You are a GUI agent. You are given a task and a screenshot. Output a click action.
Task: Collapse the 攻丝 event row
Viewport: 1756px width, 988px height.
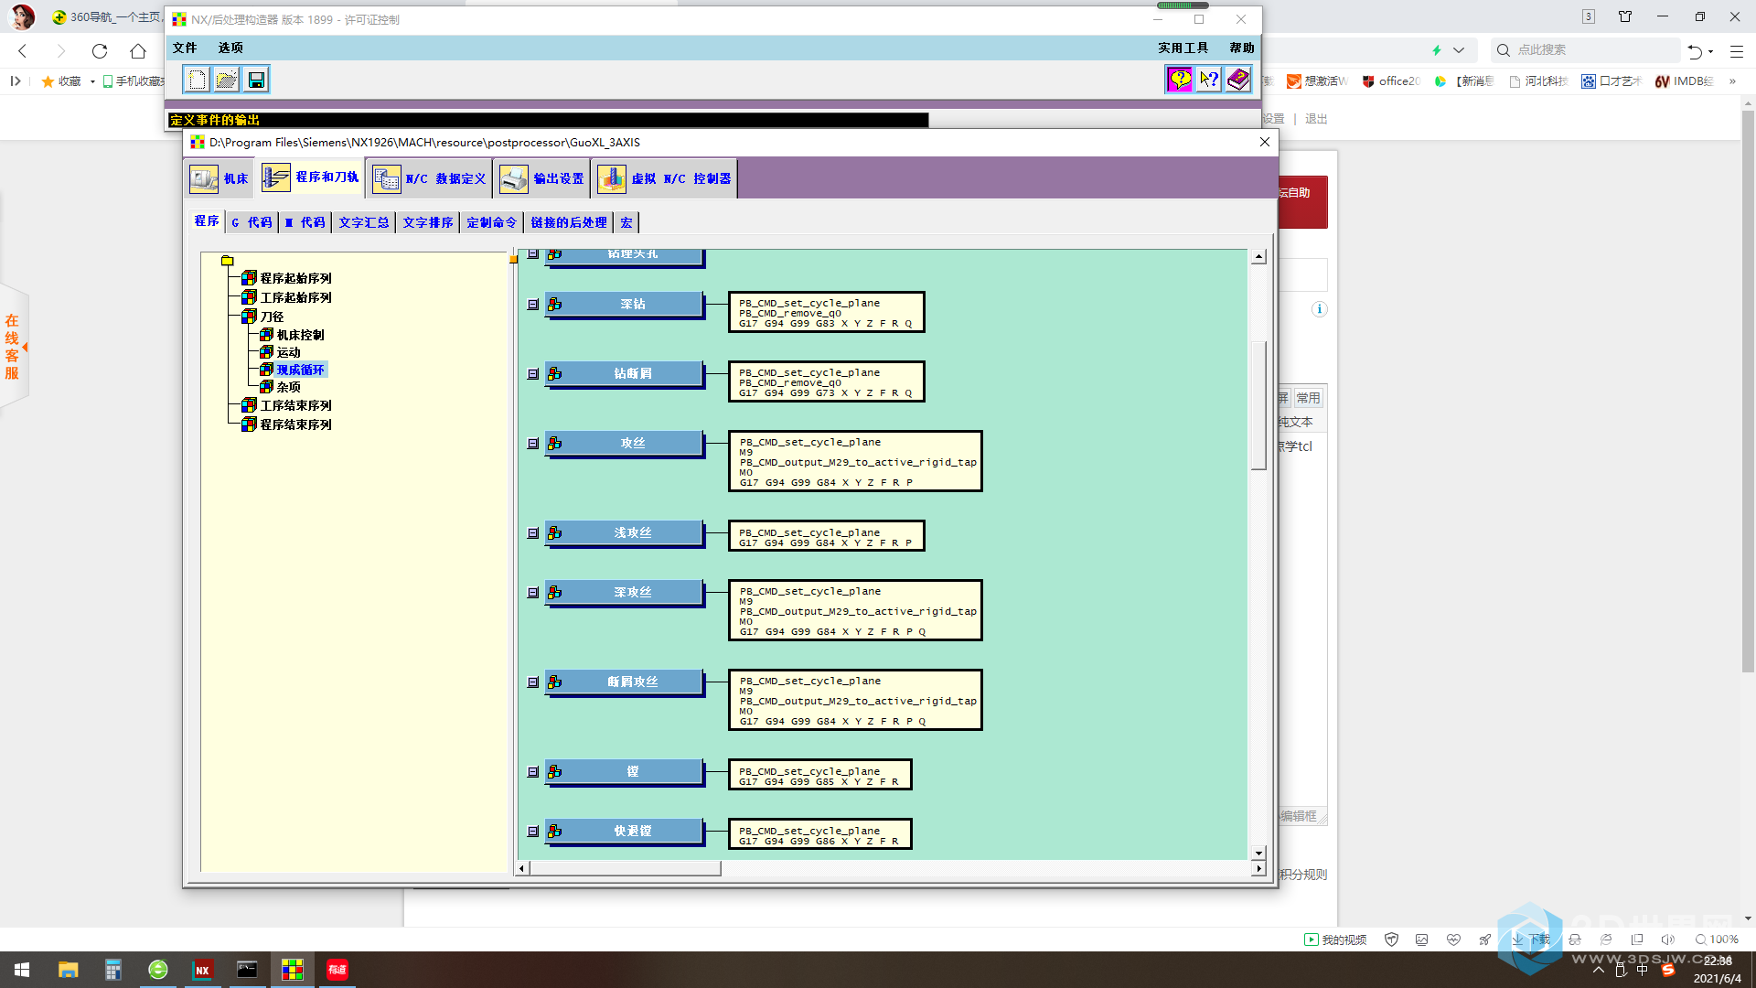[533, 444]
